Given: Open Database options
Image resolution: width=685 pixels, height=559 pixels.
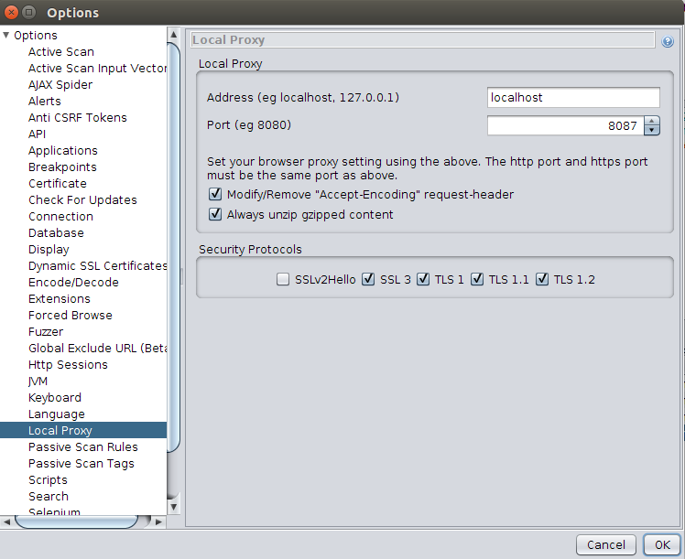Looking at the screenshot, I should [x=56, y=232].
